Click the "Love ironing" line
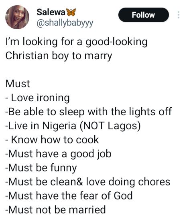 click(x=38, y=98)
